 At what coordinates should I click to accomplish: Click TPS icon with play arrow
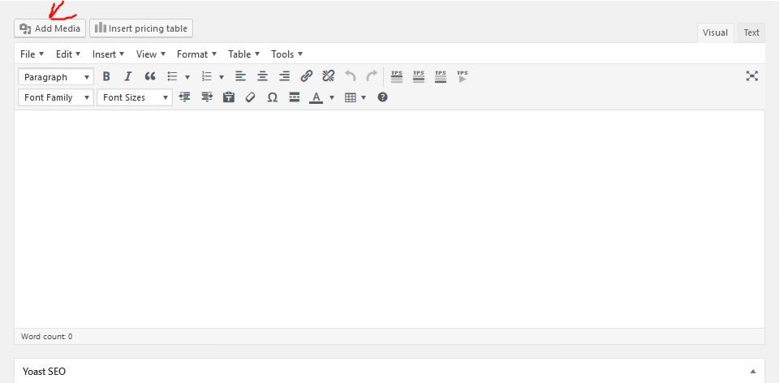point(463,76)
